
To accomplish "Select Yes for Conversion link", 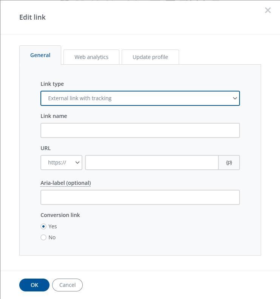I will 43,226.
